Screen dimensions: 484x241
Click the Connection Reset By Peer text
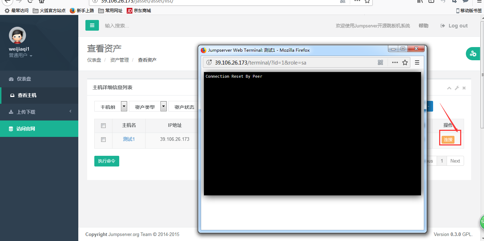coord(234,76)
